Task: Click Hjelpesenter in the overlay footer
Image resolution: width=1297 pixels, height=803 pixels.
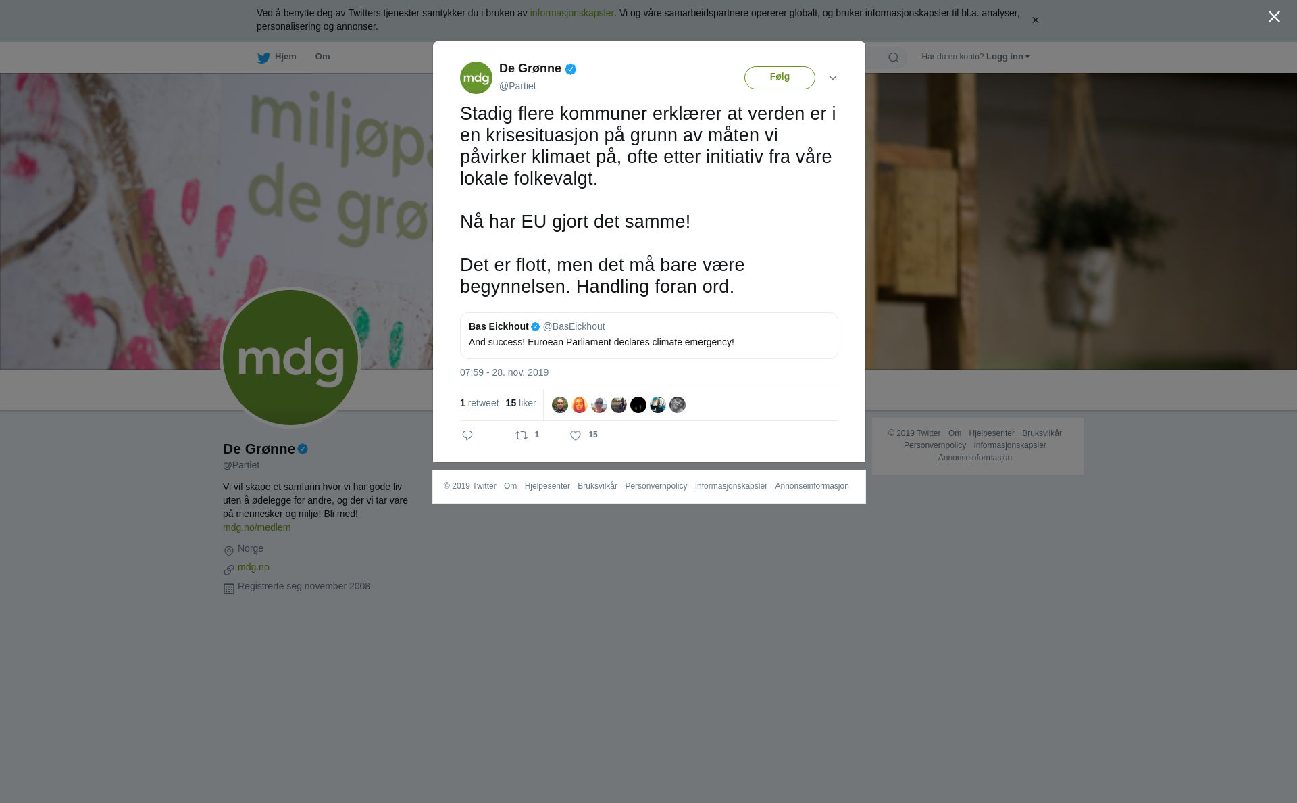Action: click(x=547, y=486)
